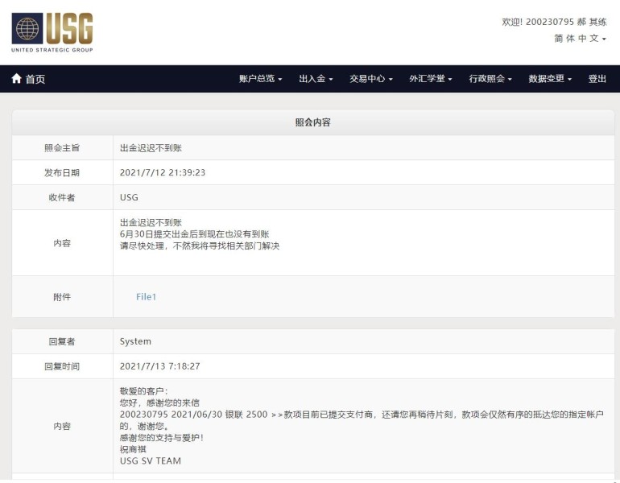
Task: Open the 账户总览 dropdown menu
Action: pos(261,79)
